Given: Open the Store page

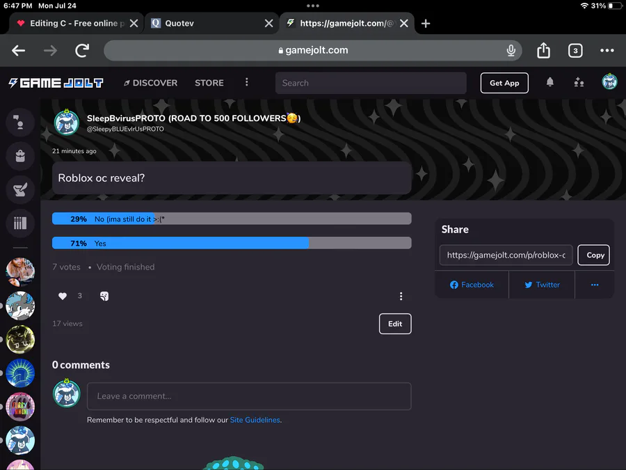Looking at the screenshot, I should [209, 83].
